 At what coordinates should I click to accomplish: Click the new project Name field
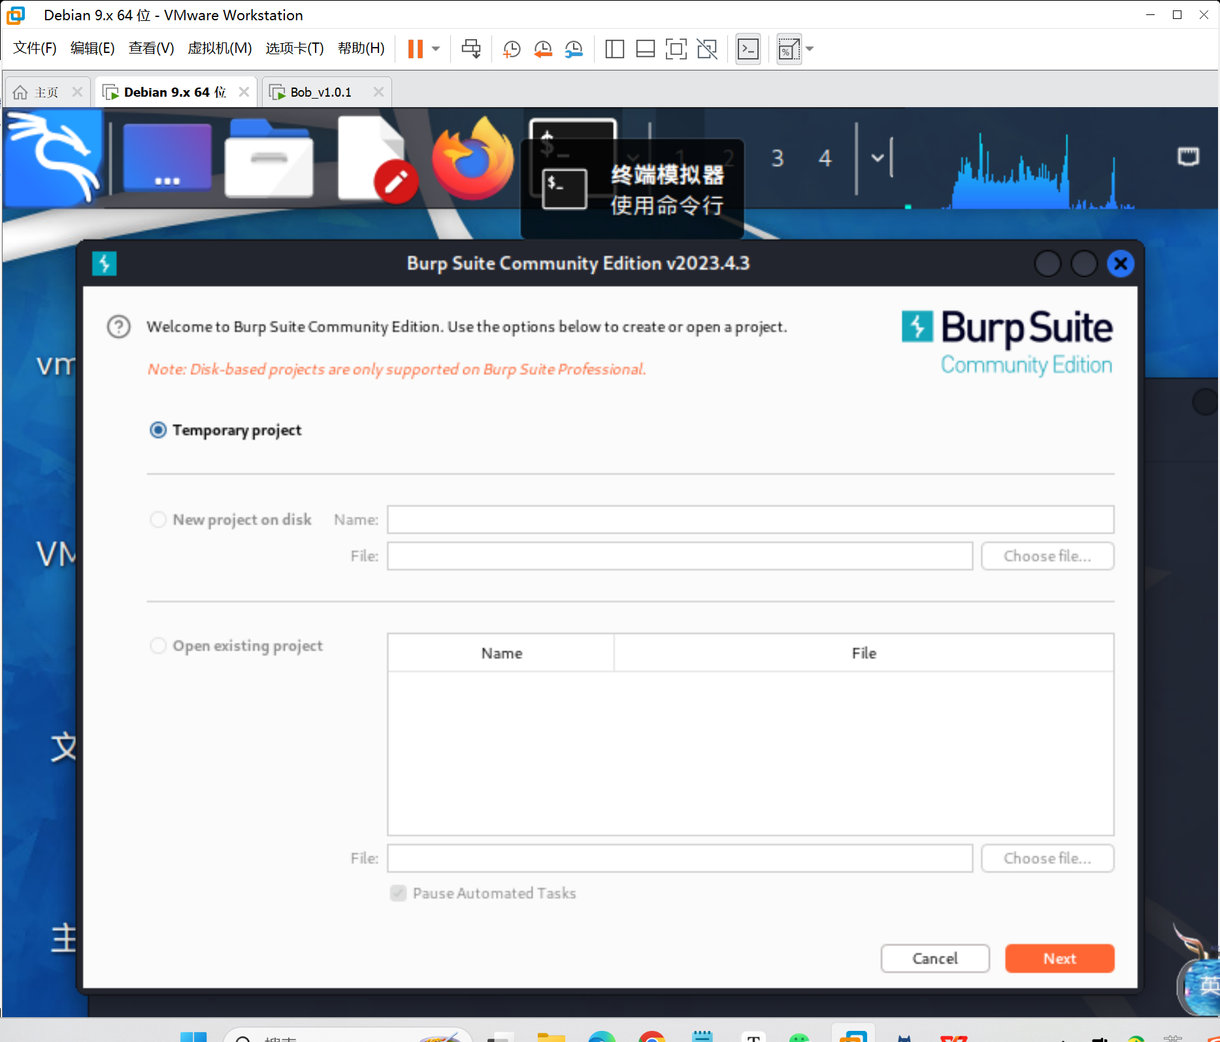[750, 519]
